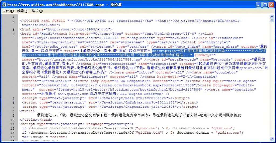The image size is (276, 143).
Task: Click the scrollbar up arrow
Action: 272,16
